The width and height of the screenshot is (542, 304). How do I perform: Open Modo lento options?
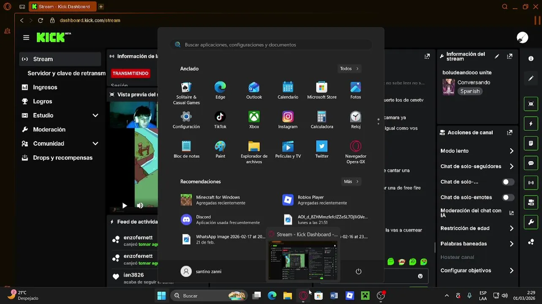[x=477, y=151]
